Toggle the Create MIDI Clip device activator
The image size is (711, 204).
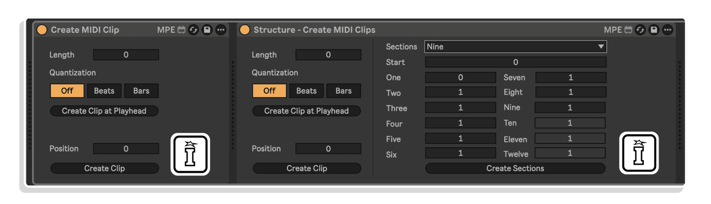click(42, 30)
